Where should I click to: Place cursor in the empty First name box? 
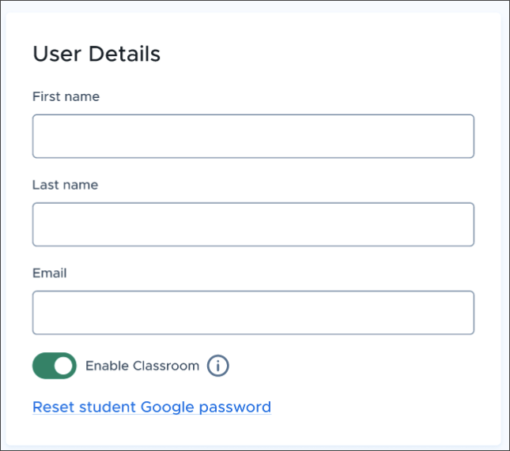(x=253, y=136)
